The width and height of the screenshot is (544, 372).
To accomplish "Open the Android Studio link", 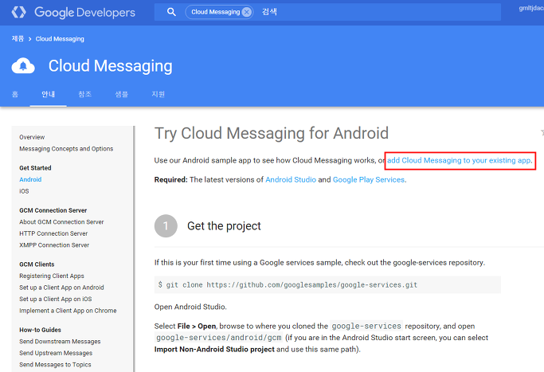I will (291, 180).
